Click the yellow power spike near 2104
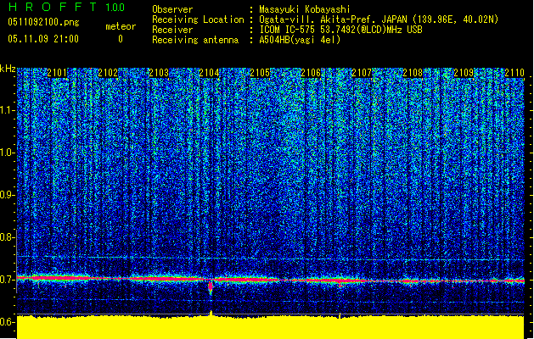Image resolution: width=534 pixels, height=339 pixels. [211, 314]
